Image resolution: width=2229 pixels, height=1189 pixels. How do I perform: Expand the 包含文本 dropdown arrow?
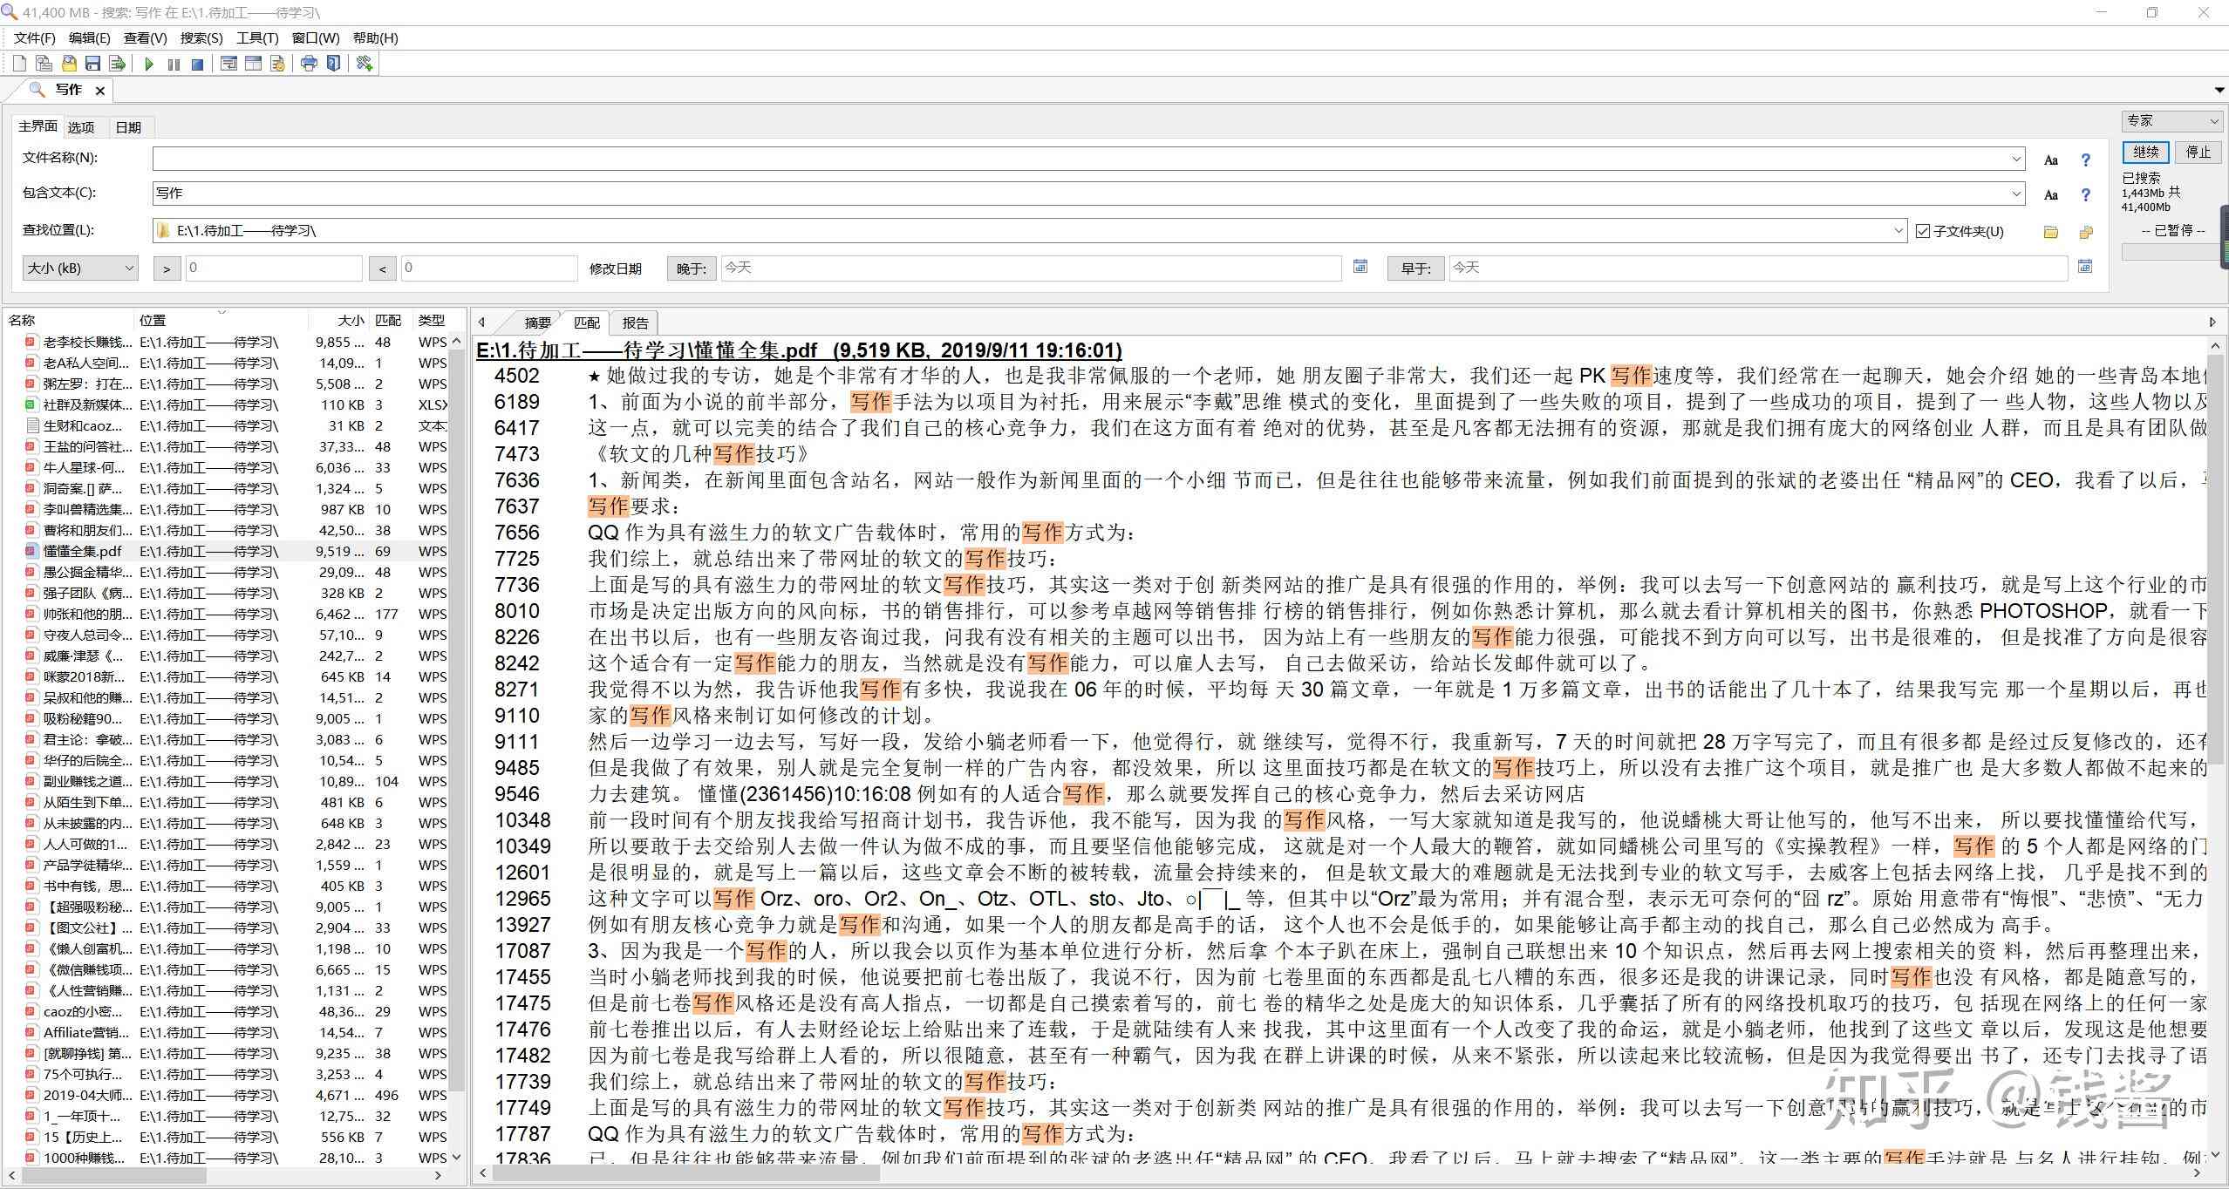click(2016, 194)
